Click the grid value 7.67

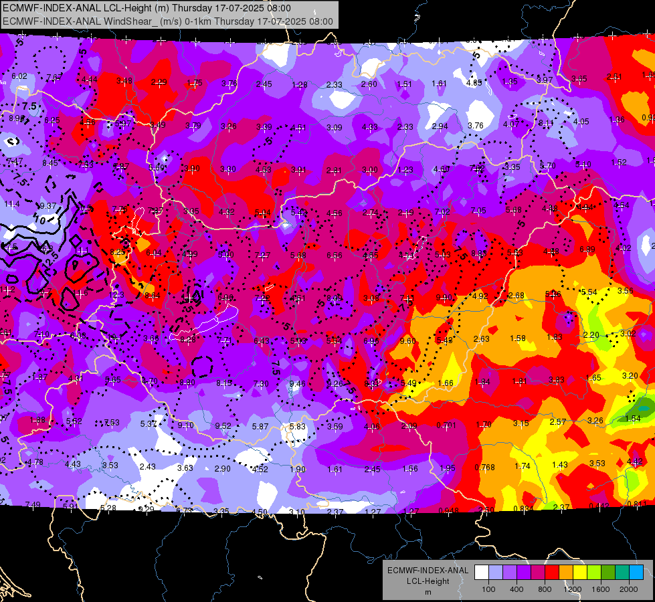tap(54, 78)
